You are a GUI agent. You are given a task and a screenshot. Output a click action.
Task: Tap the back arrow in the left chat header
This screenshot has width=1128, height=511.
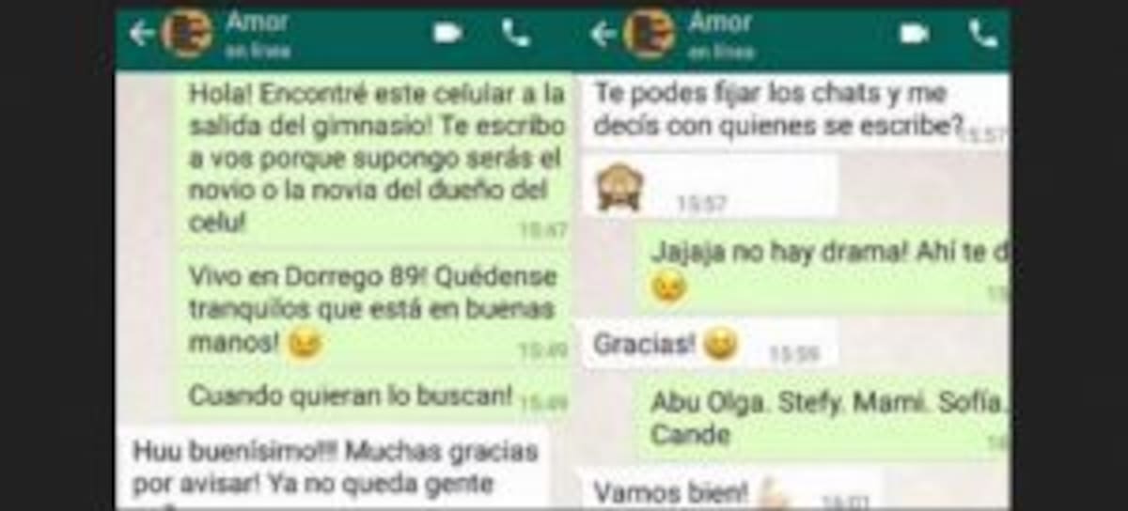[141, 34]
